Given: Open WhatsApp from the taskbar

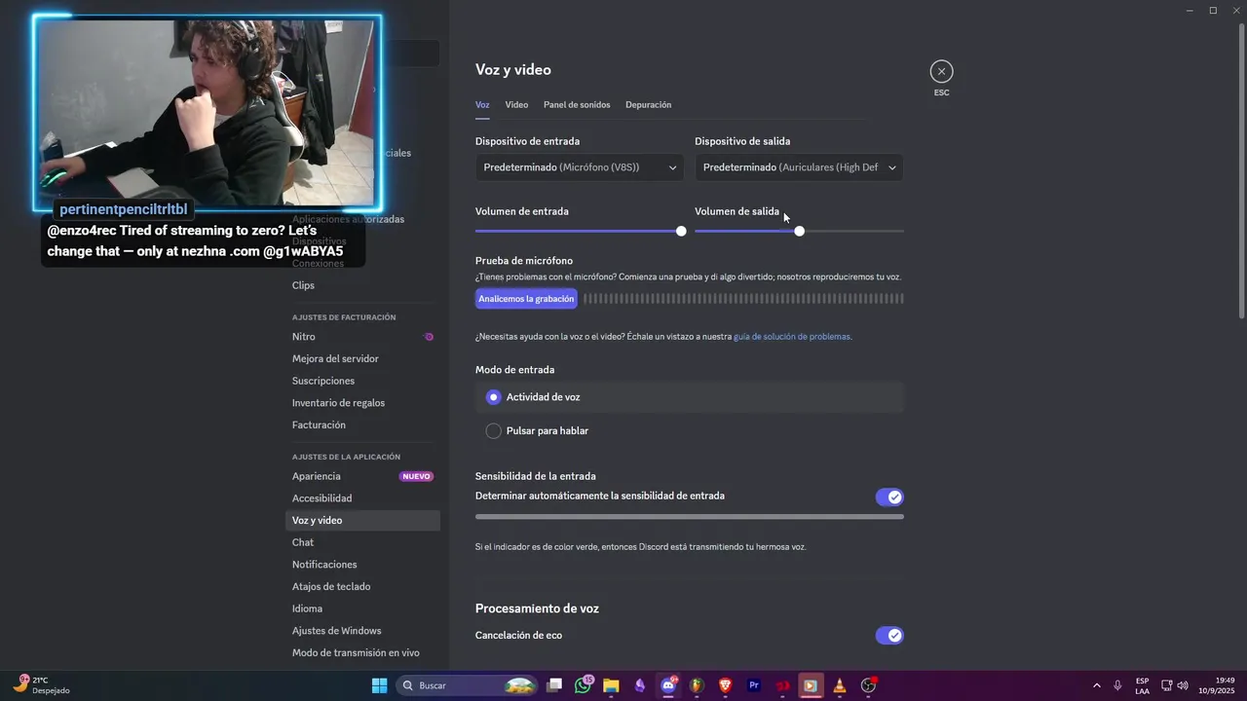Looking at the screenshot, I should click(583, 685).
